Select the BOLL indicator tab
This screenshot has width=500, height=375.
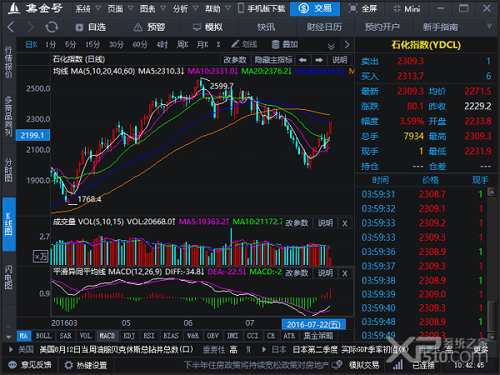(43, 336)
